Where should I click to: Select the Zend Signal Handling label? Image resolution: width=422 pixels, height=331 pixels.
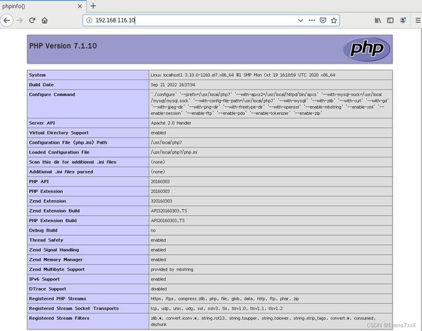click(54, 250)
